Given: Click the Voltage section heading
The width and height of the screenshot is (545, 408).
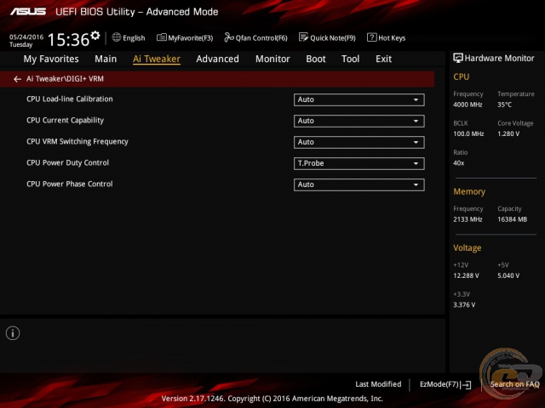Looking at the screenshot, I should (x=468, y=247).
